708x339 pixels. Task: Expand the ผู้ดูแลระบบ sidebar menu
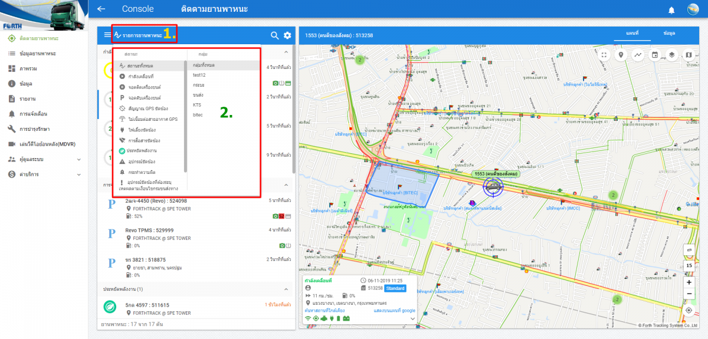78,159
